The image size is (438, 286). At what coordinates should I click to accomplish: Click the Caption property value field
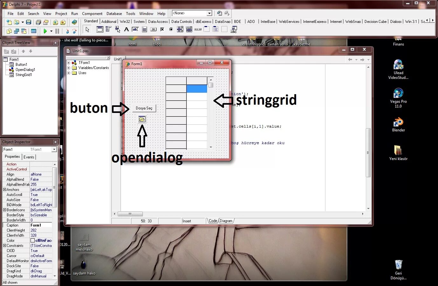click(x=41, y=225)
